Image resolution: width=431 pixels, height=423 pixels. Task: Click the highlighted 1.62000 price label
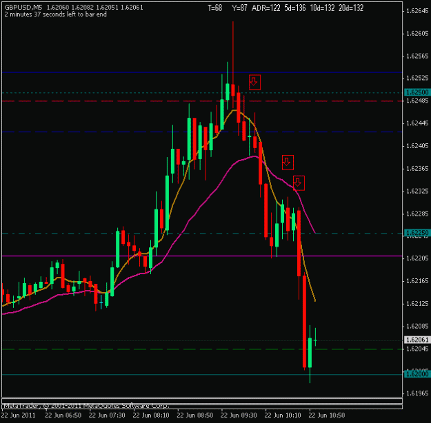pyautogui.click(x=417, y=374)
